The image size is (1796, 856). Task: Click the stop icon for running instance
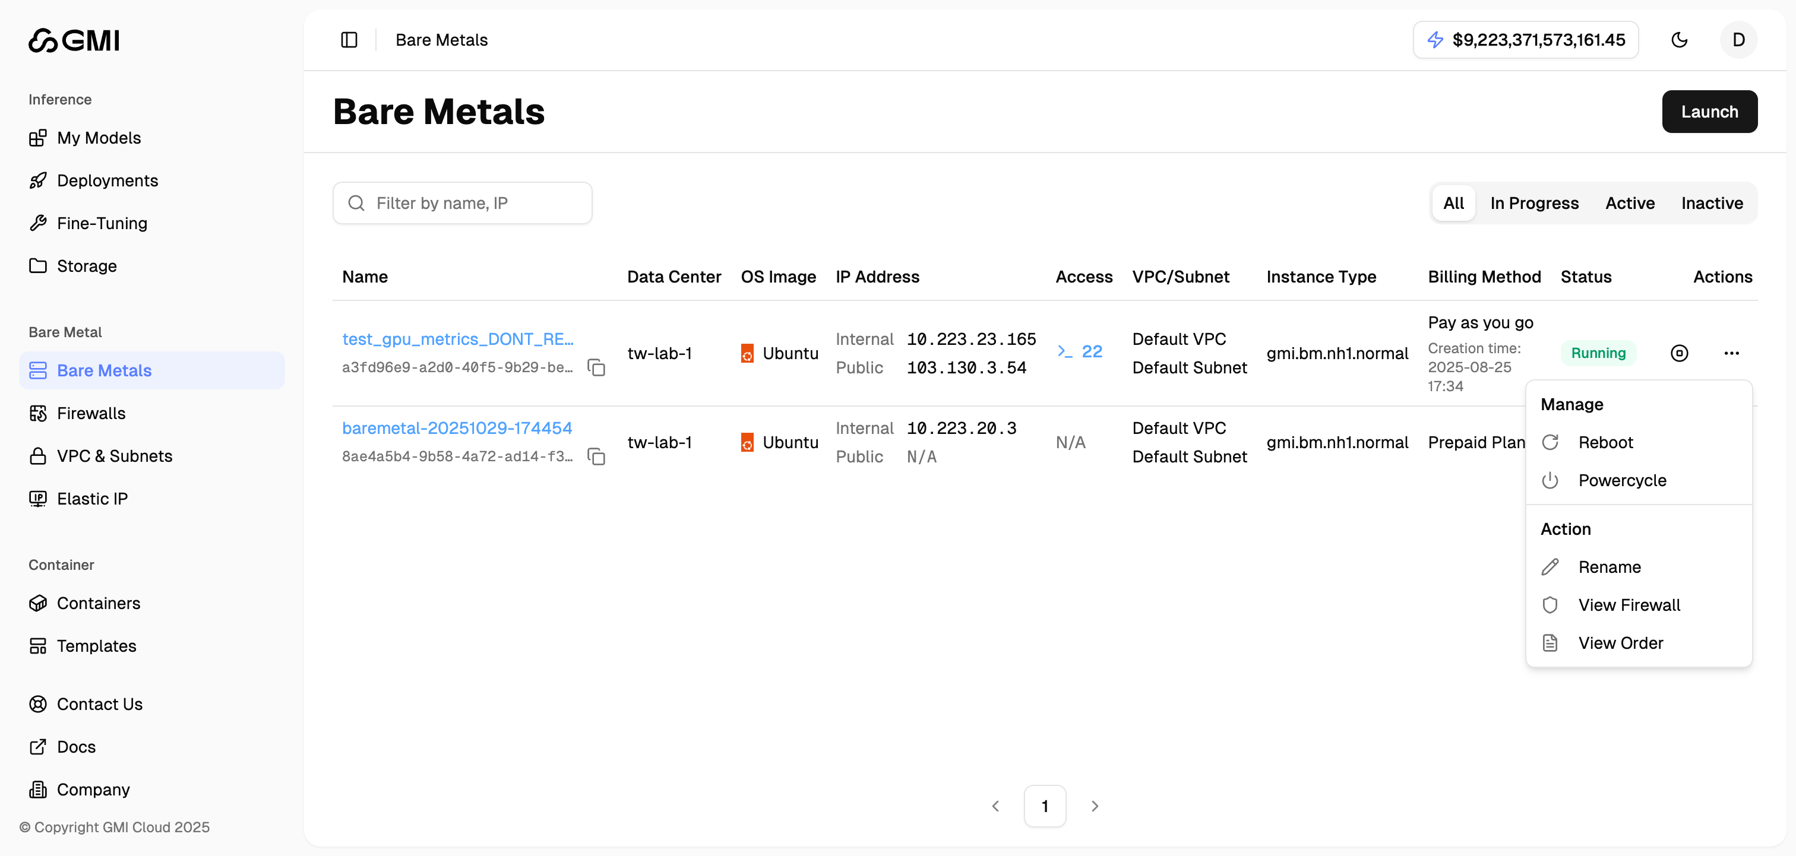click(1679, 353)
